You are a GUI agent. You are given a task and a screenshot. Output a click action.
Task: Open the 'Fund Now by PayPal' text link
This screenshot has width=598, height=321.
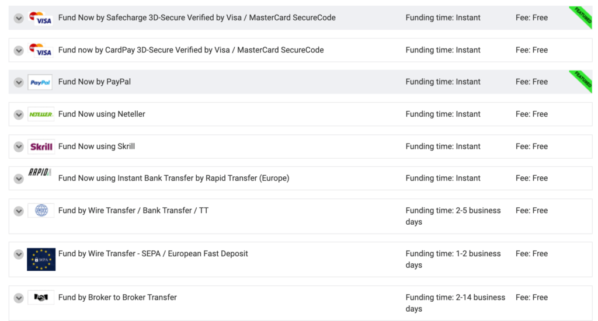95,82
